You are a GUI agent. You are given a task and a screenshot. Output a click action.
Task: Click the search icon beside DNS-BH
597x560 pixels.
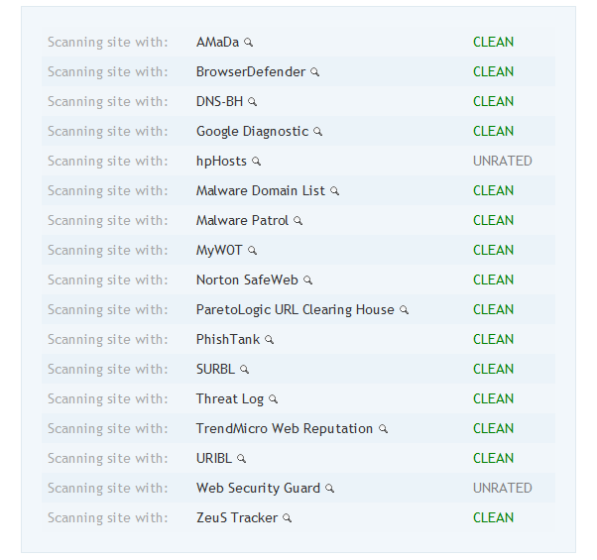click(x=252, y=101)
